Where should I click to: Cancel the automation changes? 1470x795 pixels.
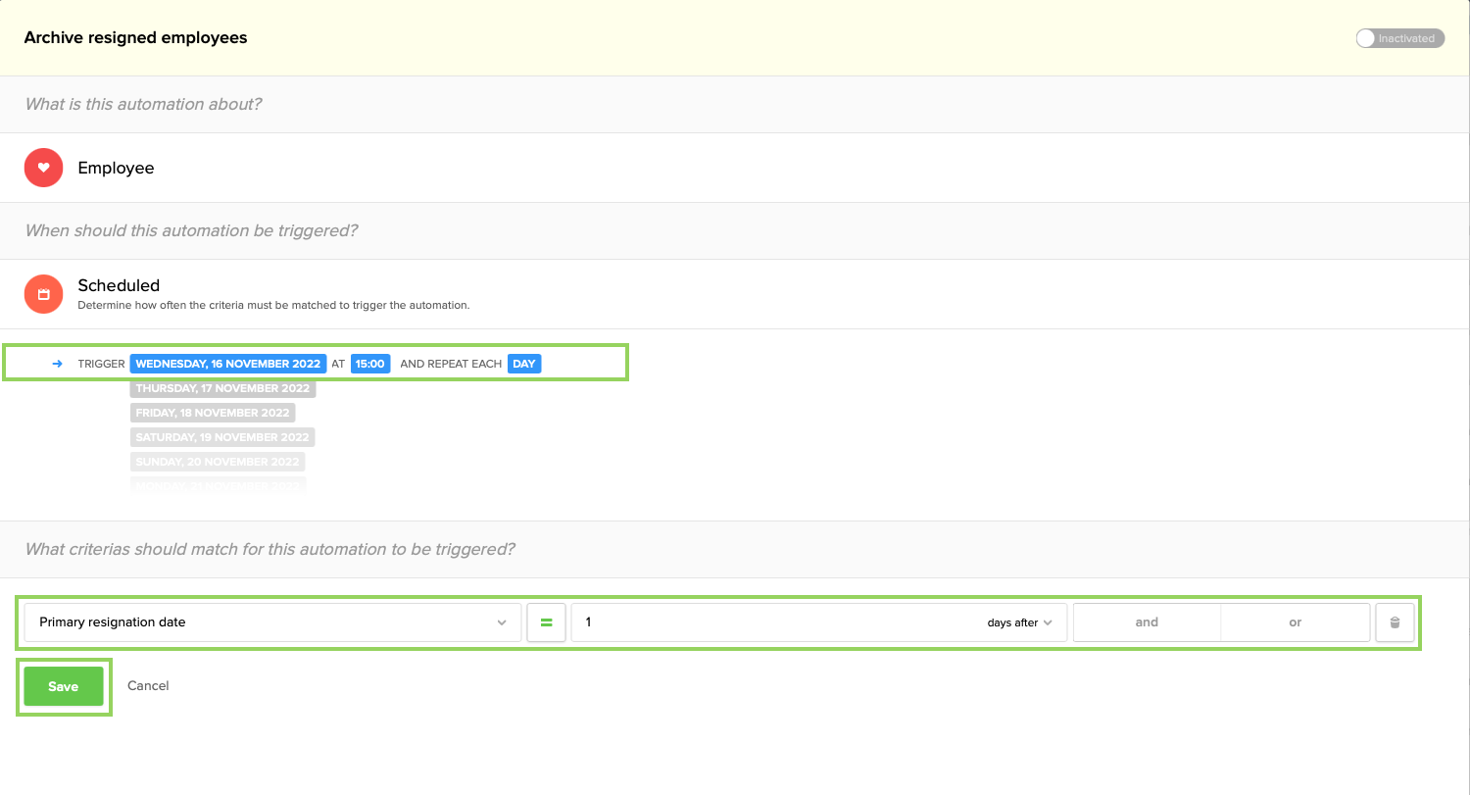pyautogui.click(x=148, y=685)
